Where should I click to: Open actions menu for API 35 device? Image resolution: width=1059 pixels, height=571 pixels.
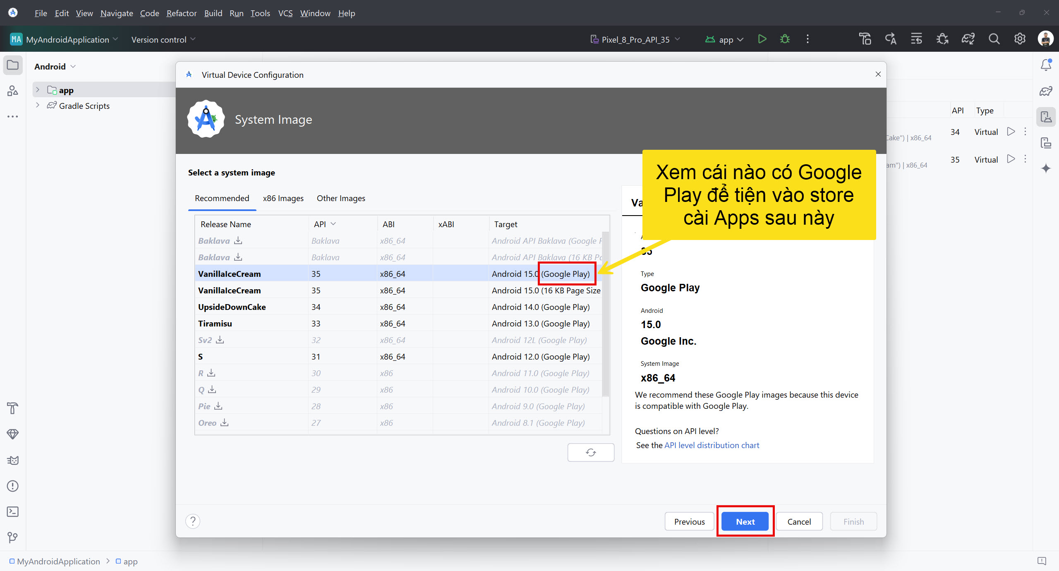1025,159
